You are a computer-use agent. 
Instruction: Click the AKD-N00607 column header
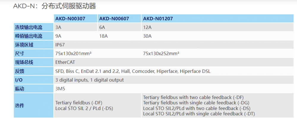point(114,19)
